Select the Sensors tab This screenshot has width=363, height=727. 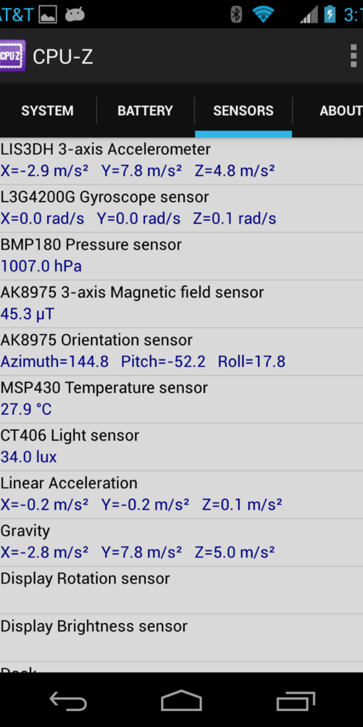tap(243, 110)
